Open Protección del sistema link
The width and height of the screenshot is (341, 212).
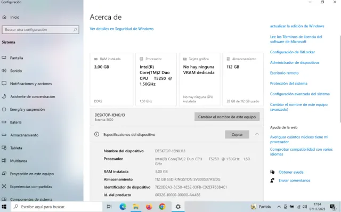(x=289, y=83)
